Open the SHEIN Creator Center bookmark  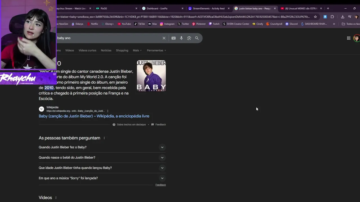tap(236, 24)
